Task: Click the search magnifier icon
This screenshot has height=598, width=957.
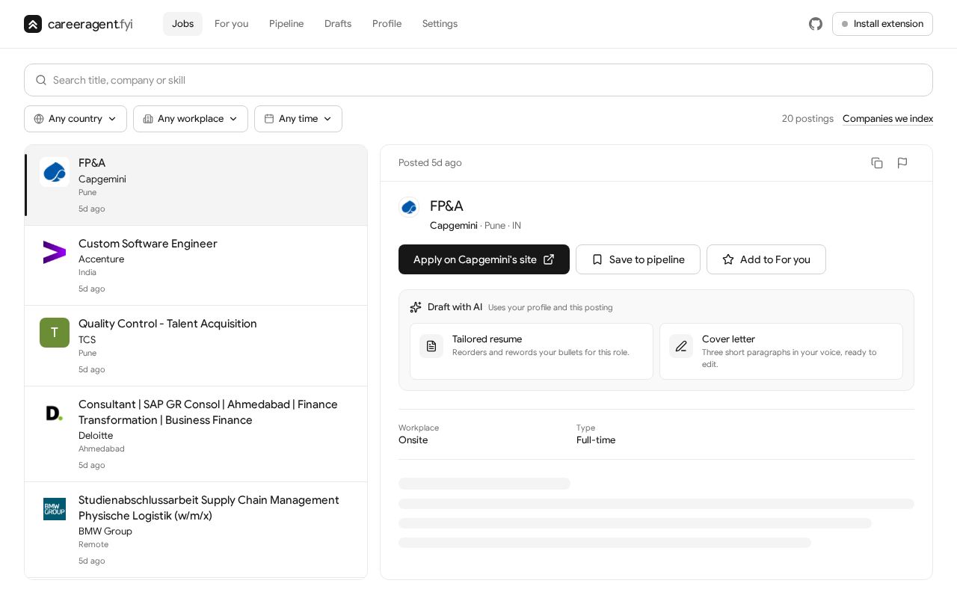Action: pos(41,80)
